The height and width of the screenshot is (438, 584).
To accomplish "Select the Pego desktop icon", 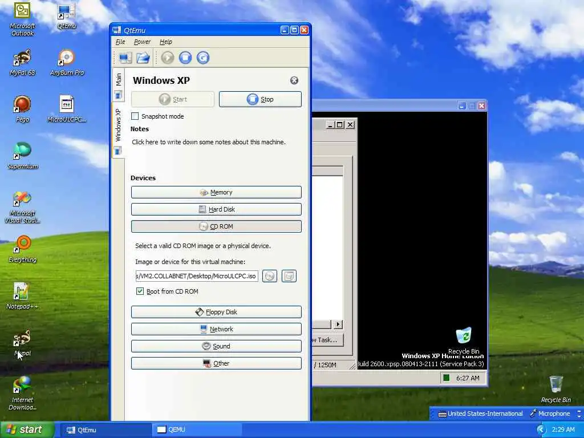I will coord(22,109).
